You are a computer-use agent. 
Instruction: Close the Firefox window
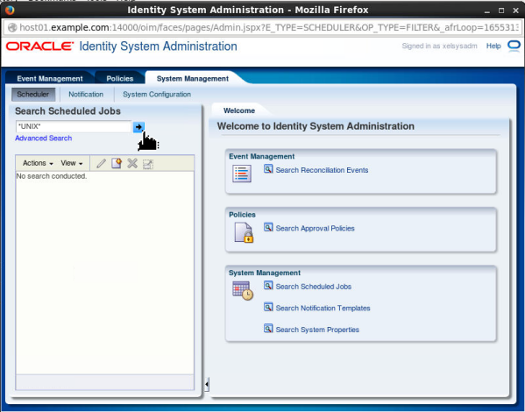pyautogui.click(x=515, y=11)
